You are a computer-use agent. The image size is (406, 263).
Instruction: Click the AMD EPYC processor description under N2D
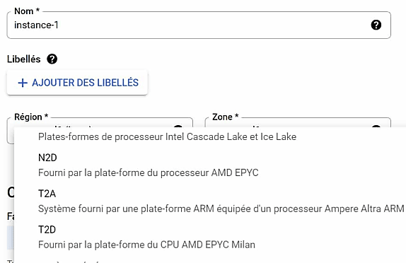click(148, 173)
